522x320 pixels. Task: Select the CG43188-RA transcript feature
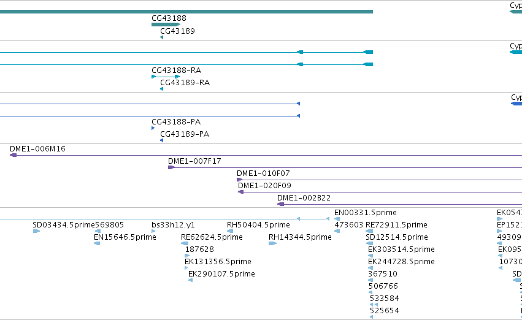[x=166, y=77]
